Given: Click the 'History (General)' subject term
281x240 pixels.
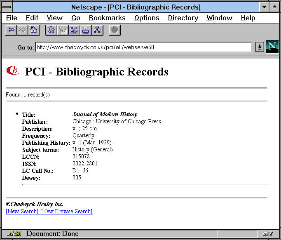Looking at the screenshot, I should point(92,149).
